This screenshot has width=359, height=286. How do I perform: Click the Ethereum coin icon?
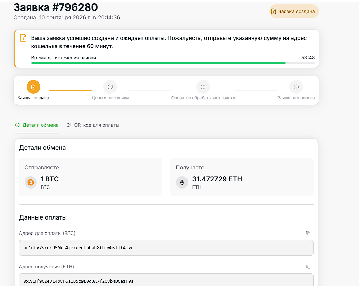click(182, 182)
